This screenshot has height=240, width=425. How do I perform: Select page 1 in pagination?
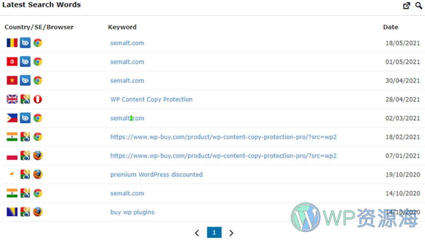(x=214, y=233)
